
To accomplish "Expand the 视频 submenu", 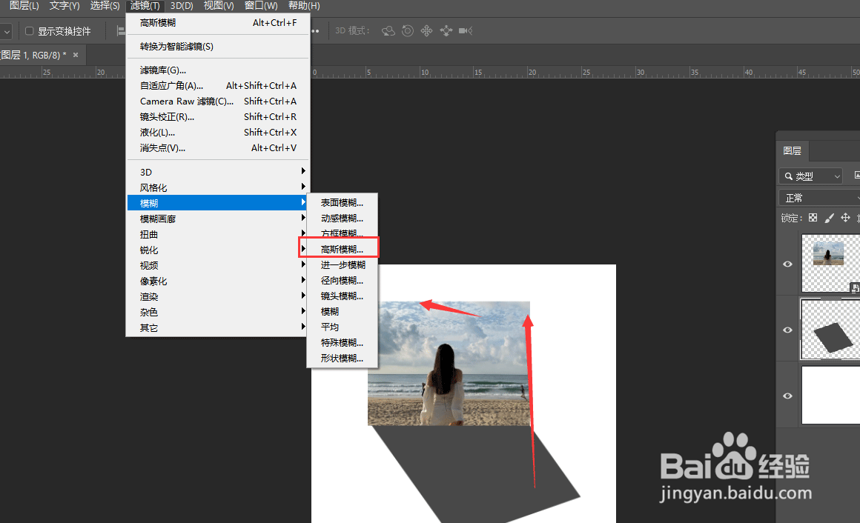I will (x=218, y=265).
